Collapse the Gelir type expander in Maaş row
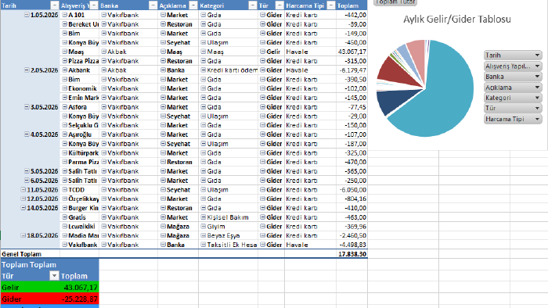The width and height of the screenshot is (548, 308). [262, 52]
